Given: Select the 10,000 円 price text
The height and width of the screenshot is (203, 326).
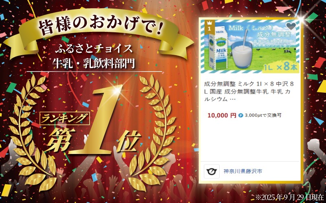Looking at the screenshot, I should [222, 115].
